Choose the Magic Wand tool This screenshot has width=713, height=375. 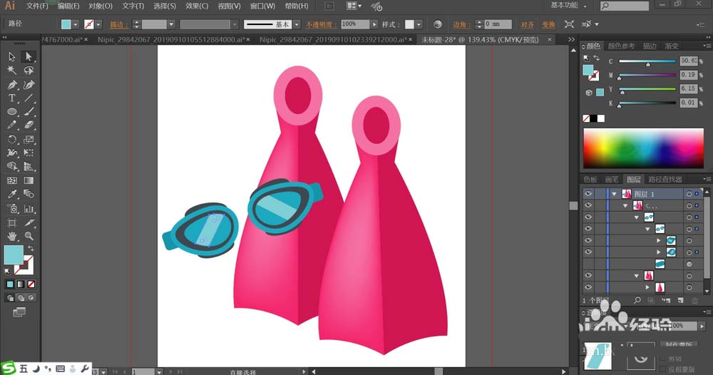pyautogui.click(x=12, y=71)
